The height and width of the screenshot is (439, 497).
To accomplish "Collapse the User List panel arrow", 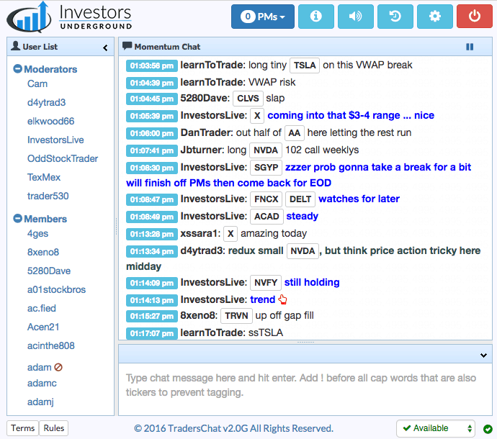I will point(105,47).
